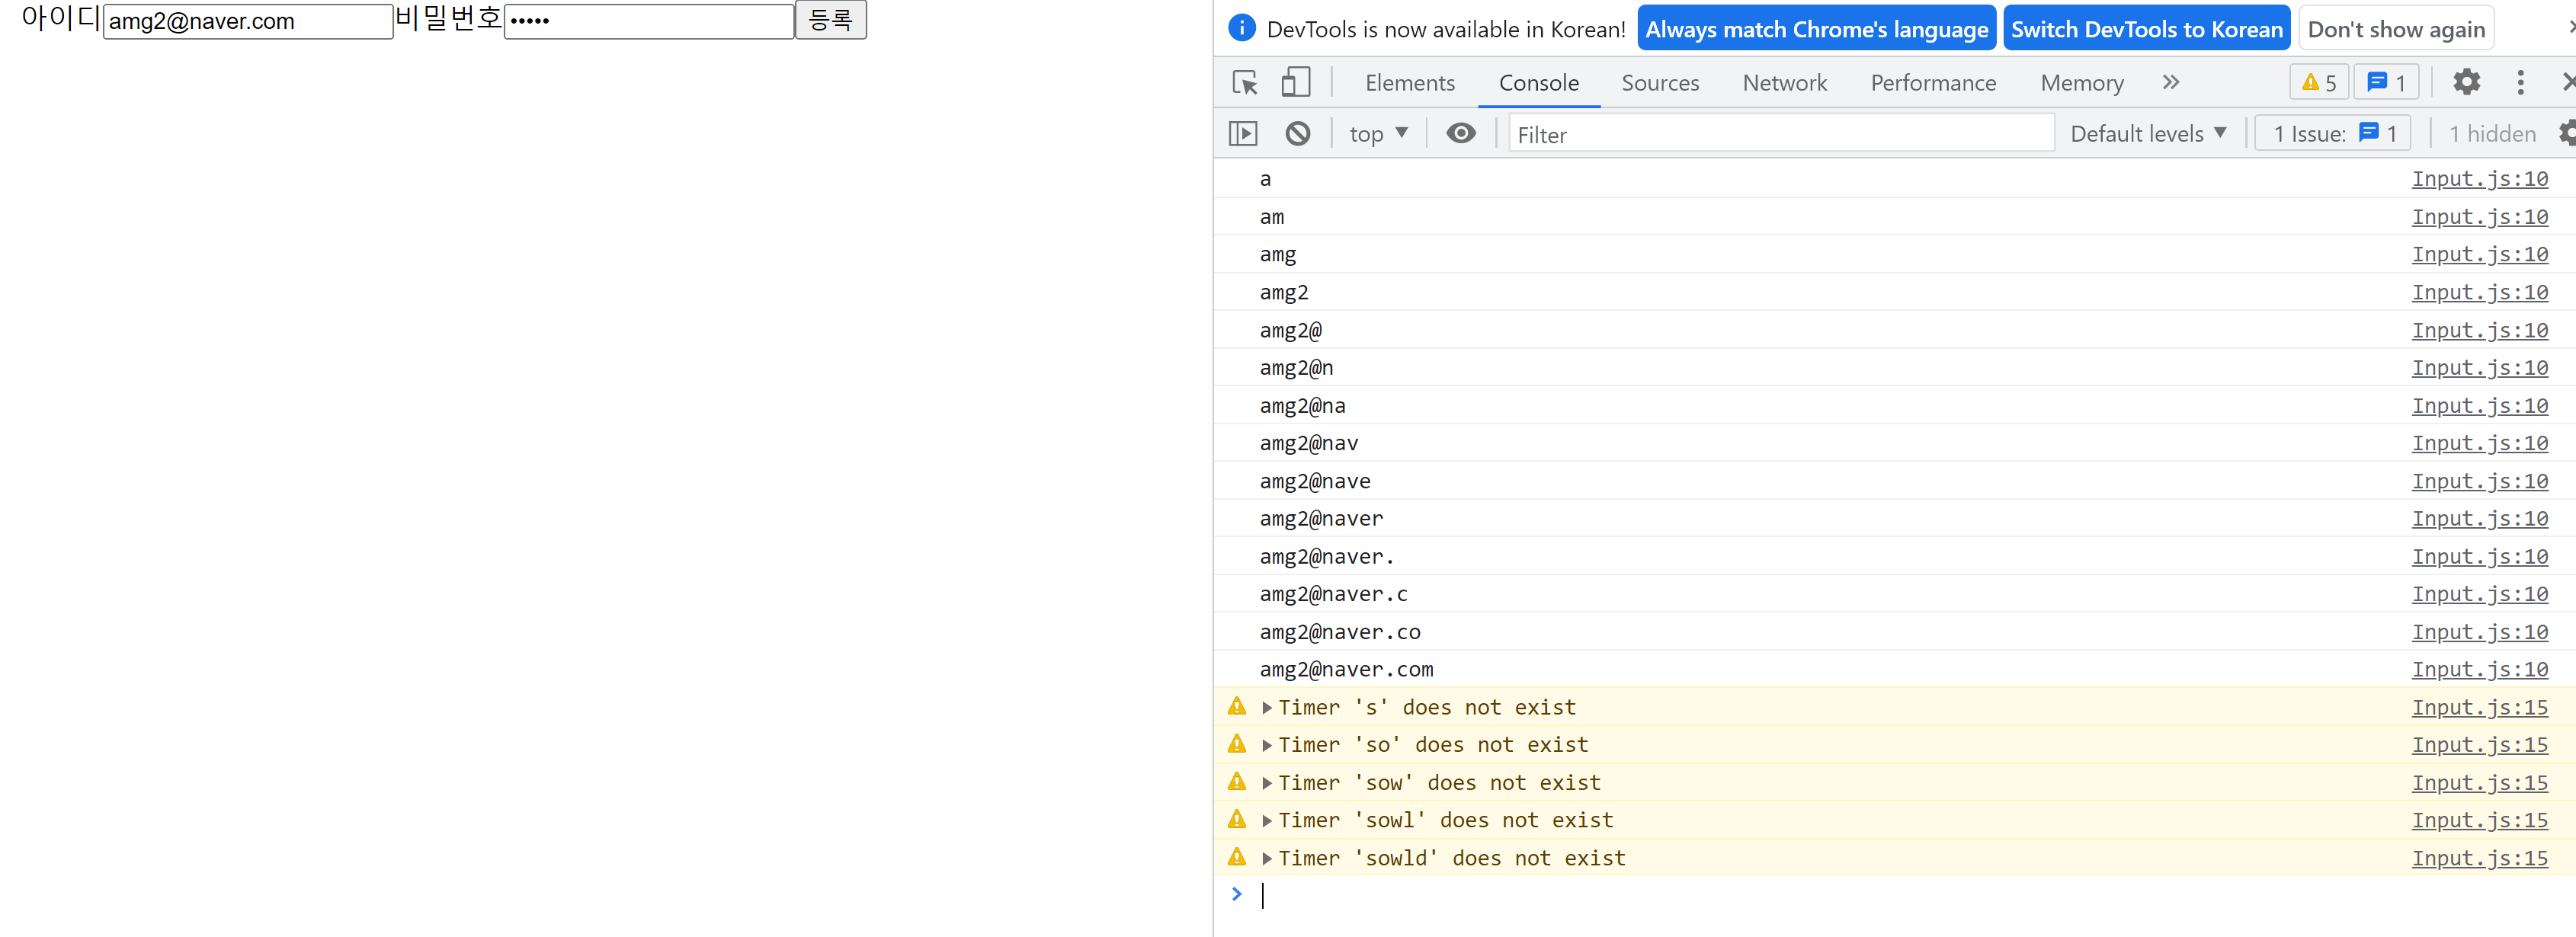Click the warnings count badge showing 5
The width and height of the screenshot is (2576, 937).
click(2319, 83)
